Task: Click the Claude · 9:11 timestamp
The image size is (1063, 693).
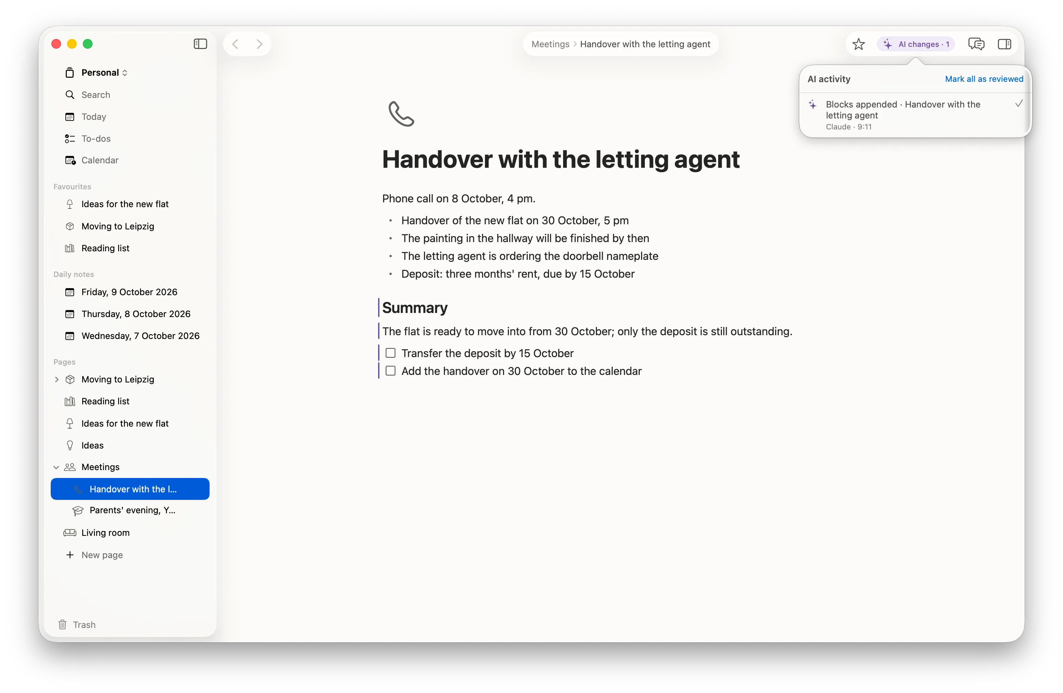Action: [x=848, y=127]
